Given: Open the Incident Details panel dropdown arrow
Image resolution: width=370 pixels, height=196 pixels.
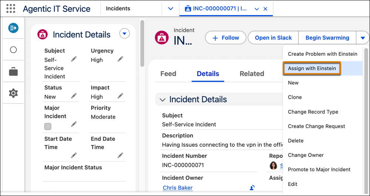Looking at the screenshot, I should [x=125, y=34].
